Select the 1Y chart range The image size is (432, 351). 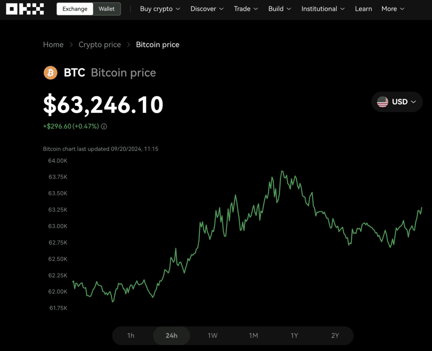294,335
